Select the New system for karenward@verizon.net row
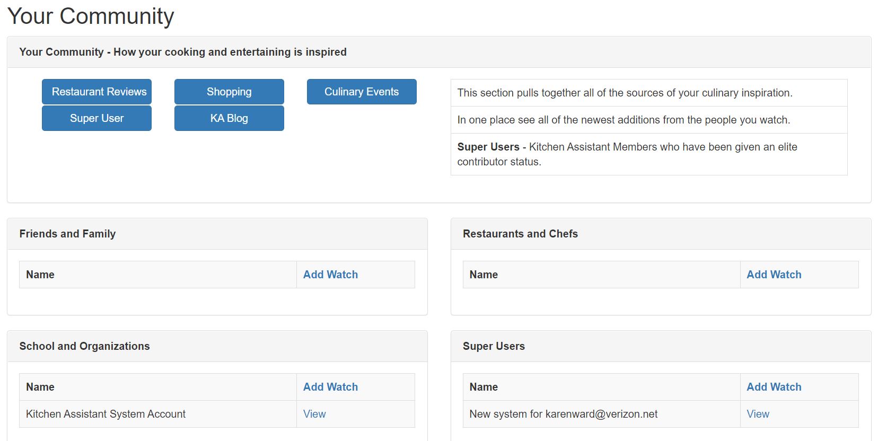 point(661,414)
